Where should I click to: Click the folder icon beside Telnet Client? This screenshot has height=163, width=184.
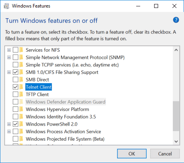pyautogui.click(x=21, y=87)
